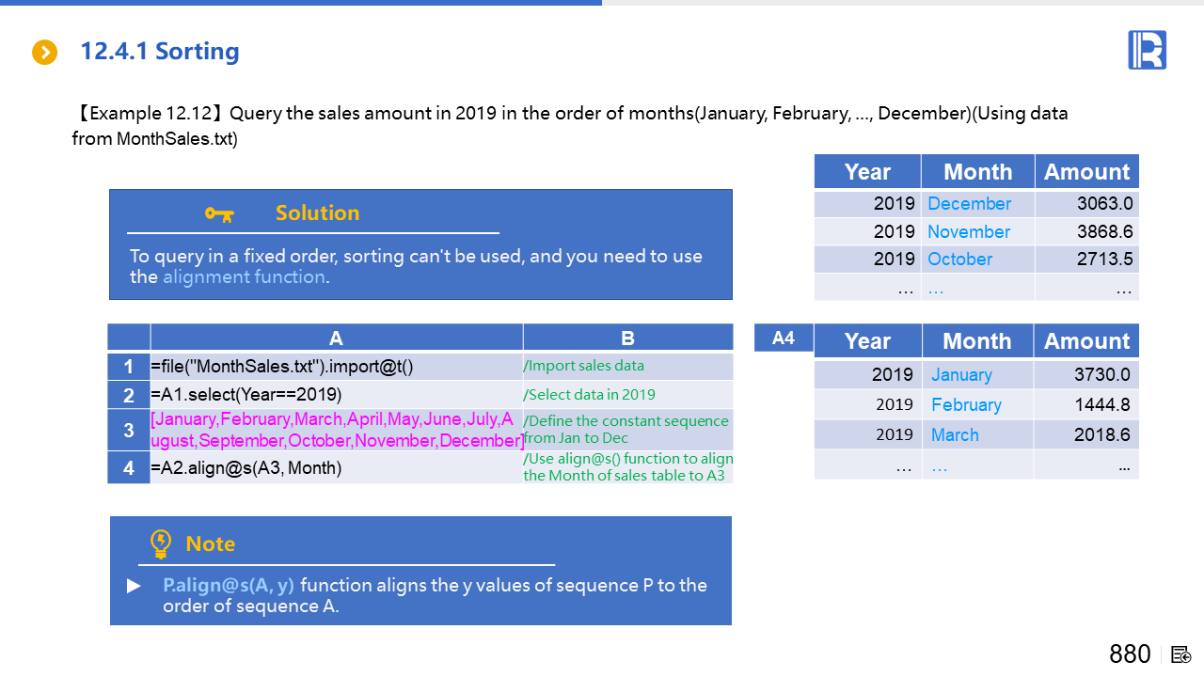Screen dimensions: 1204x677
Task: Click the return-to-contents icon next to 880
Action: (x=1181, y=654)
